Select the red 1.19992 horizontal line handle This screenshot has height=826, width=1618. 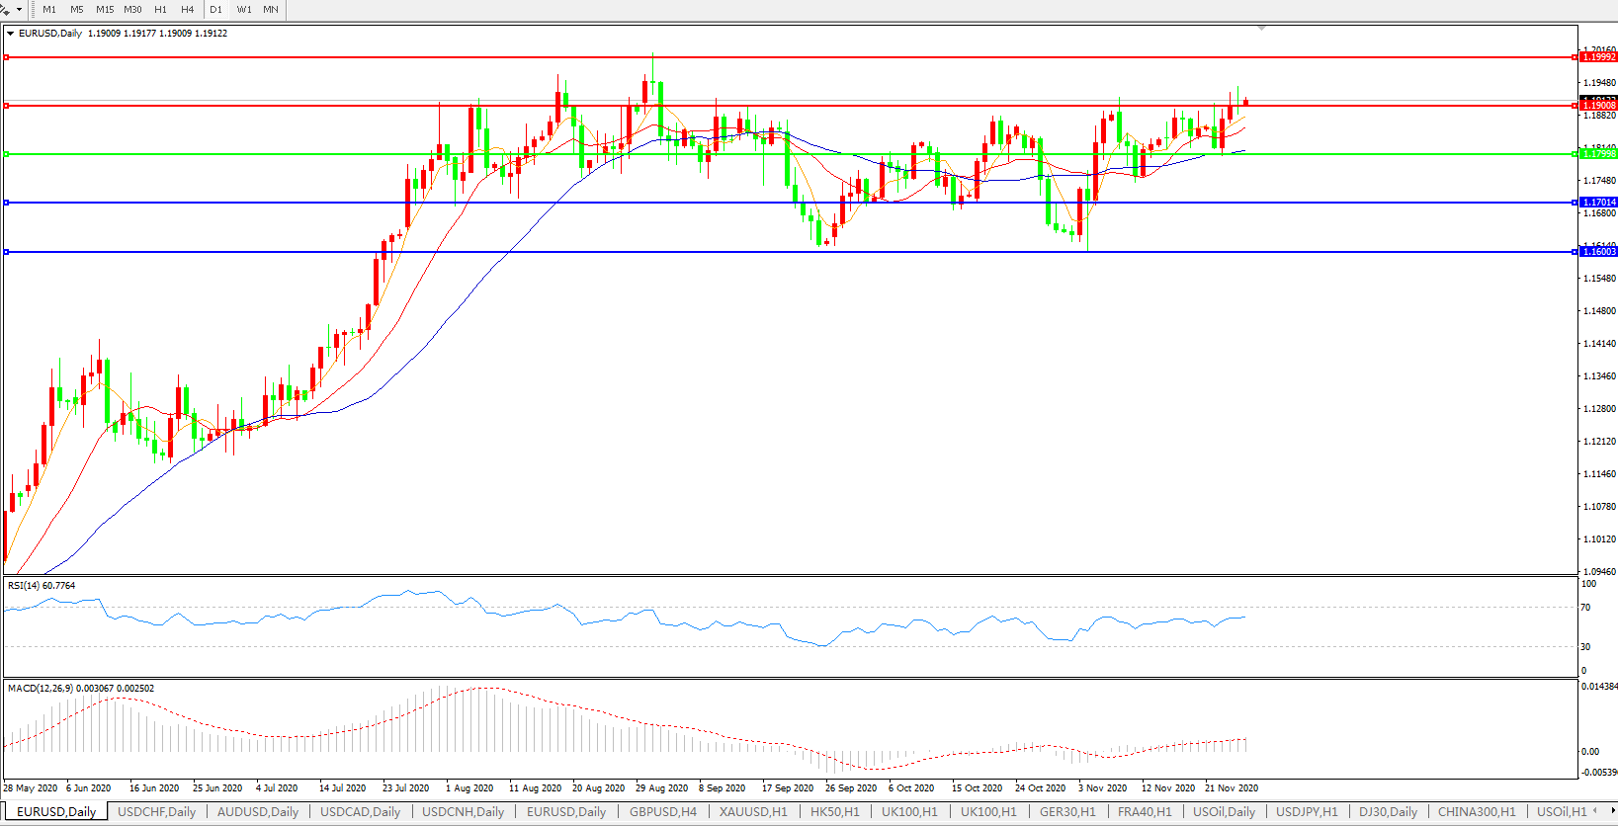(7, 57)
